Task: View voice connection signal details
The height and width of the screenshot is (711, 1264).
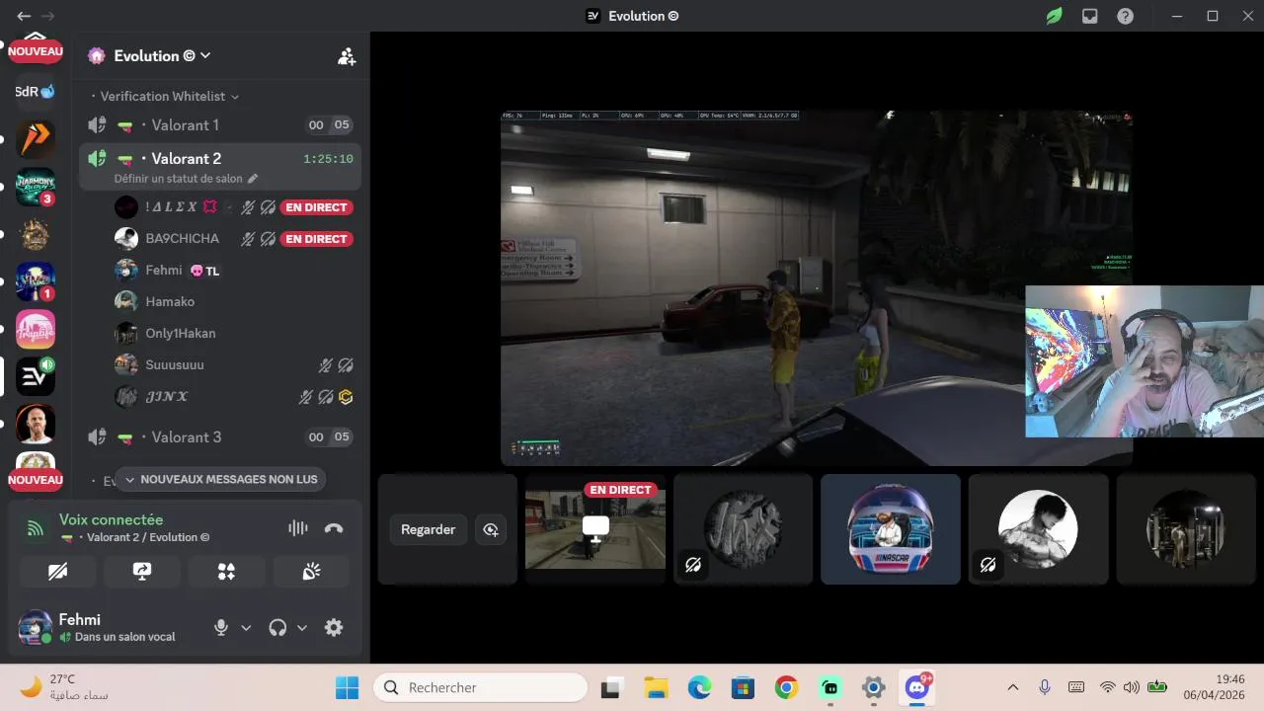Action: point(36,528)
